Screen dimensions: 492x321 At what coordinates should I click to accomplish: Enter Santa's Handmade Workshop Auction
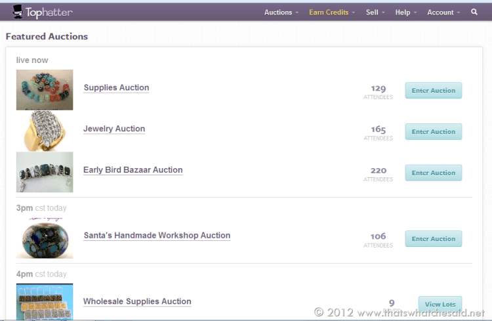(433, 239)
